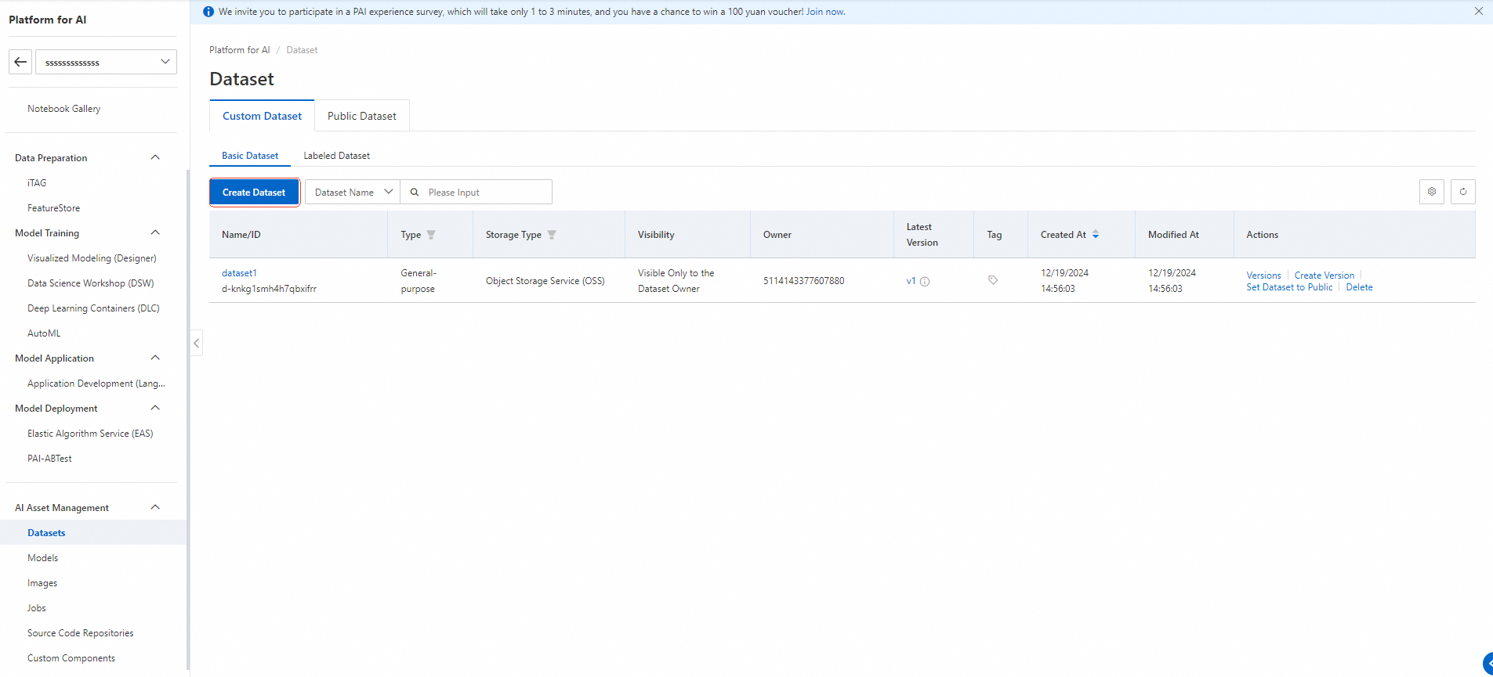
Task: Click the Storage Type filter icon
Action: pos(552,235)
